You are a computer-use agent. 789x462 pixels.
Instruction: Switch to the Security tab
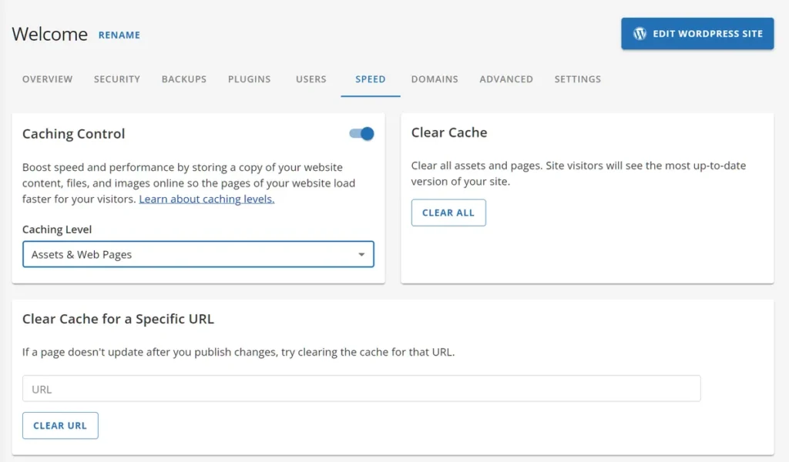(117, 79)
